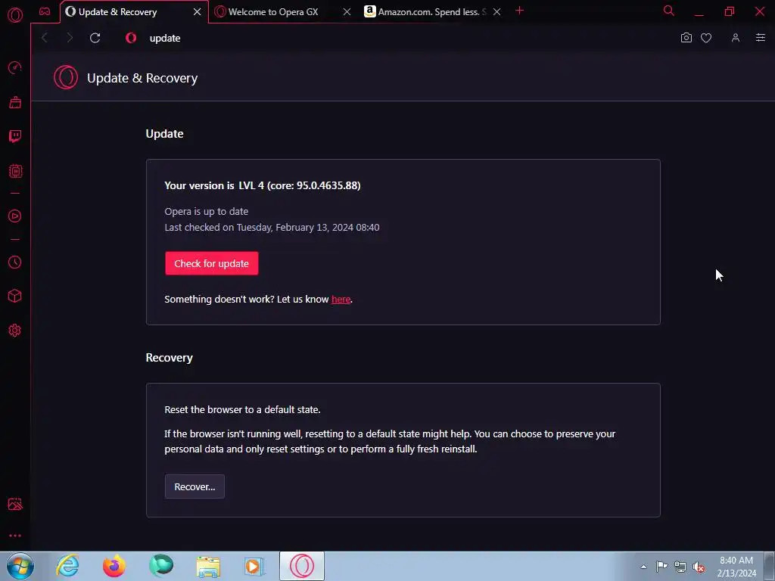Screen dimensions: 775x581
Task: Follow the 'here' feedback link
Action: pyautogui.click(x=341, y=300)
